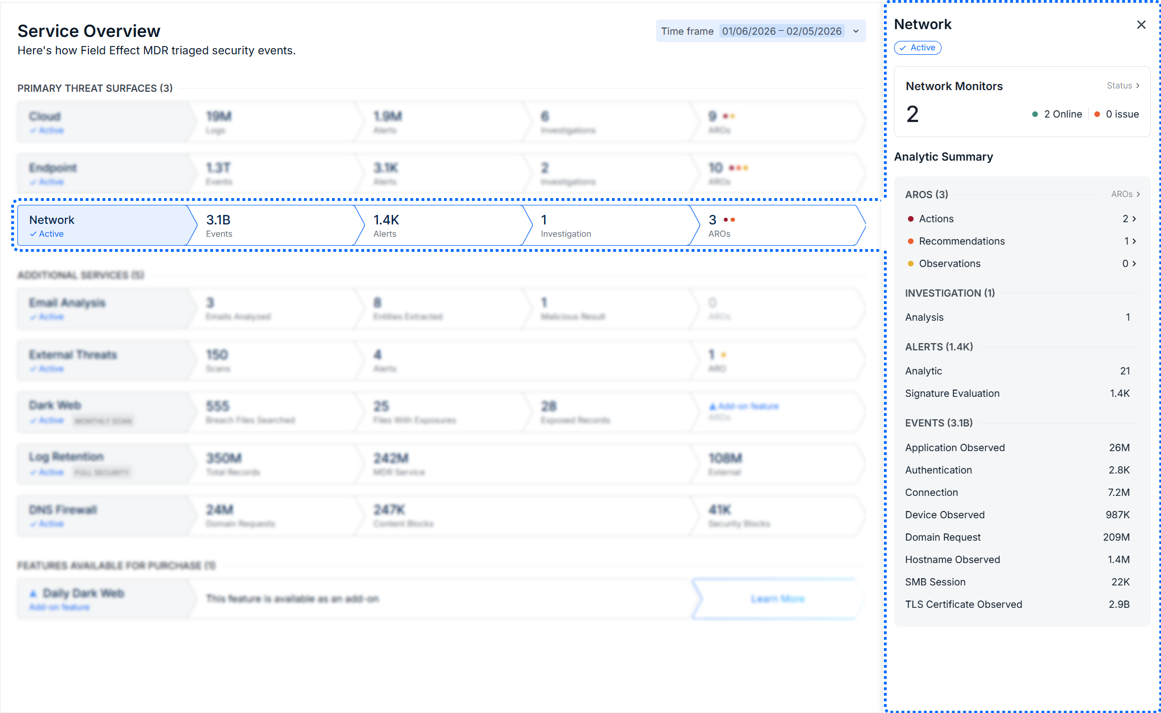Expand the Observations row chevron
Viewport: 1161px width, 713px height.
(1134, 264)
